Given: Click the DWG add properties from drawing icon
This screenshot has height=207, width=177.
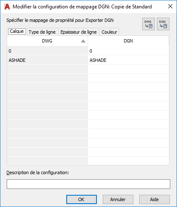Looking at the screenshot, I should [x=148, y=24].
